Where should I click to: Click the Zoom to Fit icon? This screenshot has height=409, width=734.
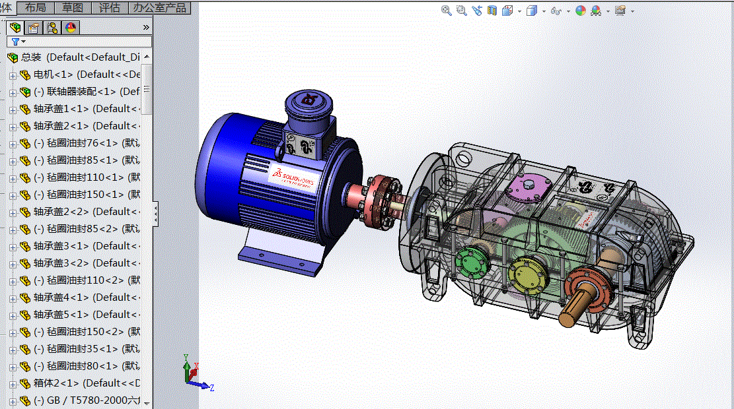tap(447, 11)
